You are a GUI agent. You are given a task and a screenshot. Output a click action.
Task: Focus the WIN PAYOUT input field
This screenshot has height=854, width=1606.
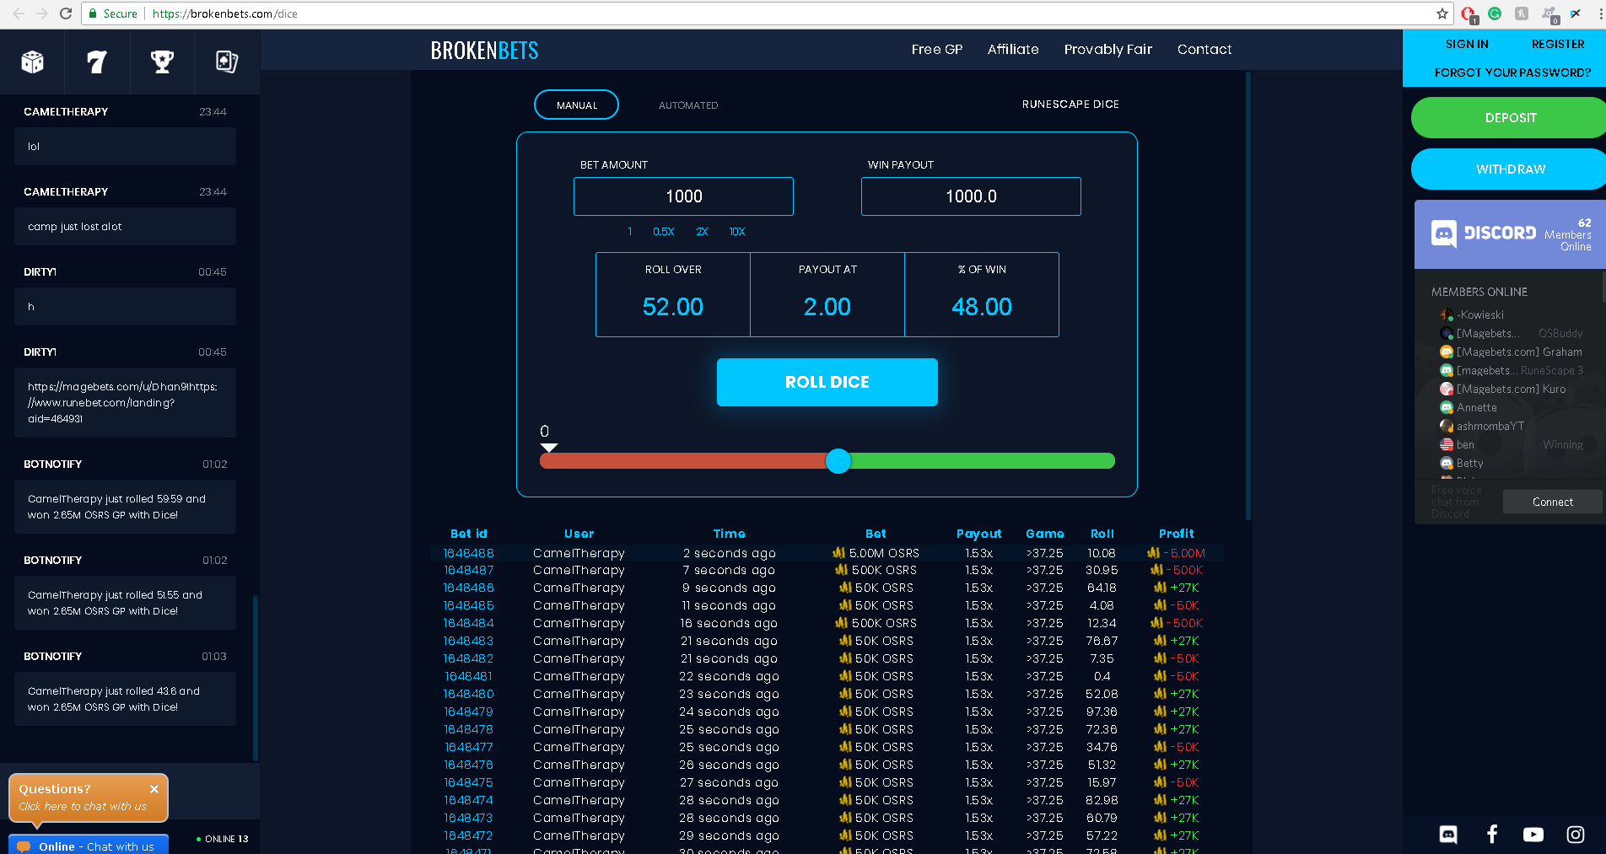971,196
